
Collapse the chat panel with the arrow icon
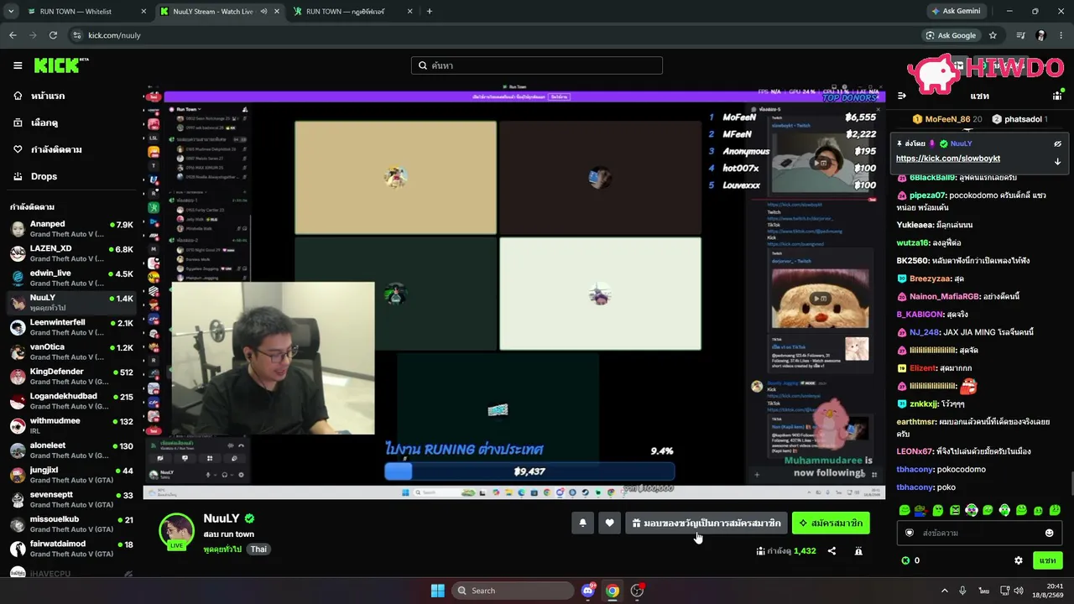902,96
